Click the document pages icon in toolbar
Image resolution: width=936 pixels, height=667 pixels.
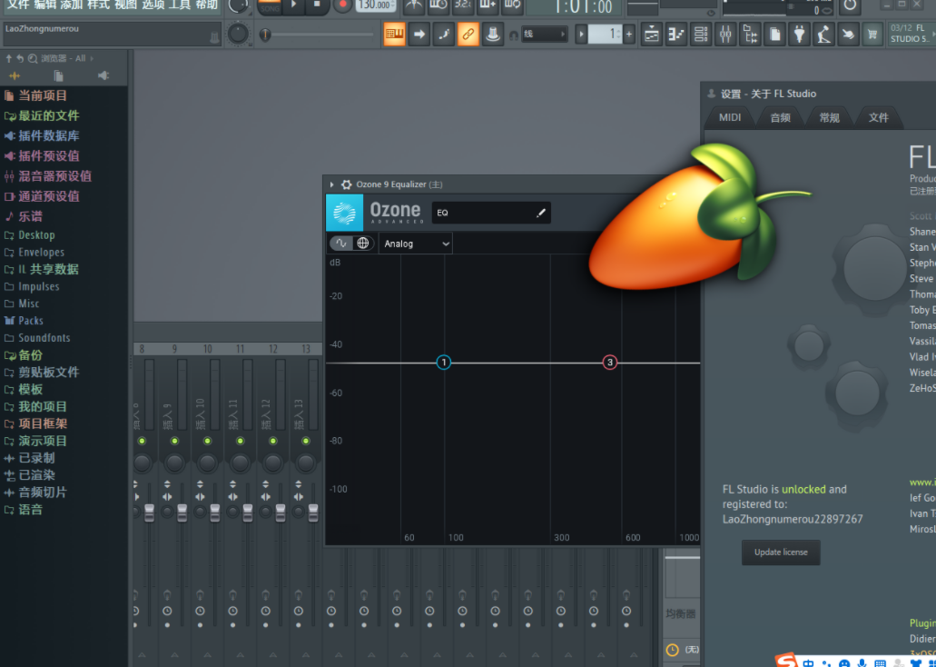[x=774, y=35]
